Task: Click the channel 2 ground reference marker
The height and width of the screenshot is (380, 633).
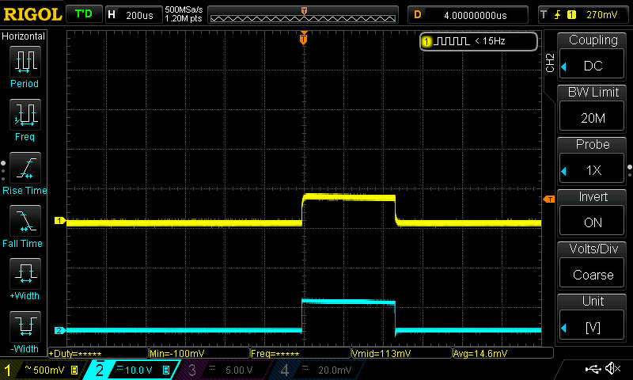Action: coord(60,330)
